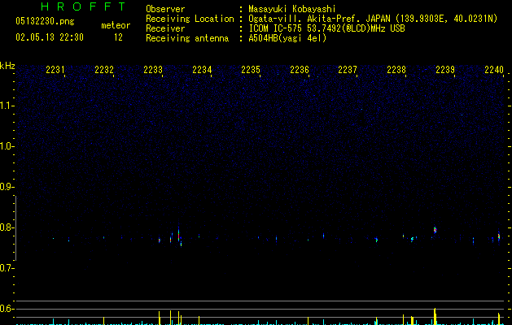
Task: Click the Receiver label
Action: tap(165, 28)
